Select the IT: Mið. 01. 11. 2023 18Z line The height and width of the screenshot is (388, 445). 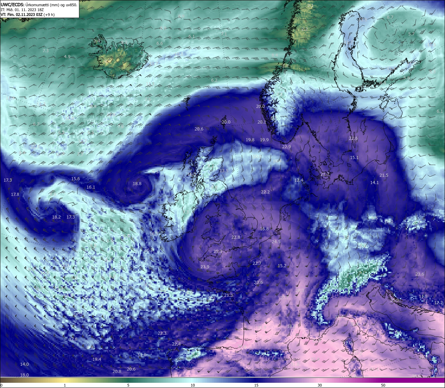pyautogui.click(x=22, y=10)
